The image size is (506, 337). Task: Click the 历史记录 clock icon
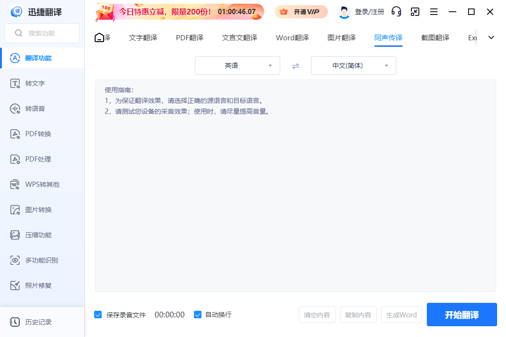[x=15, y=322]
